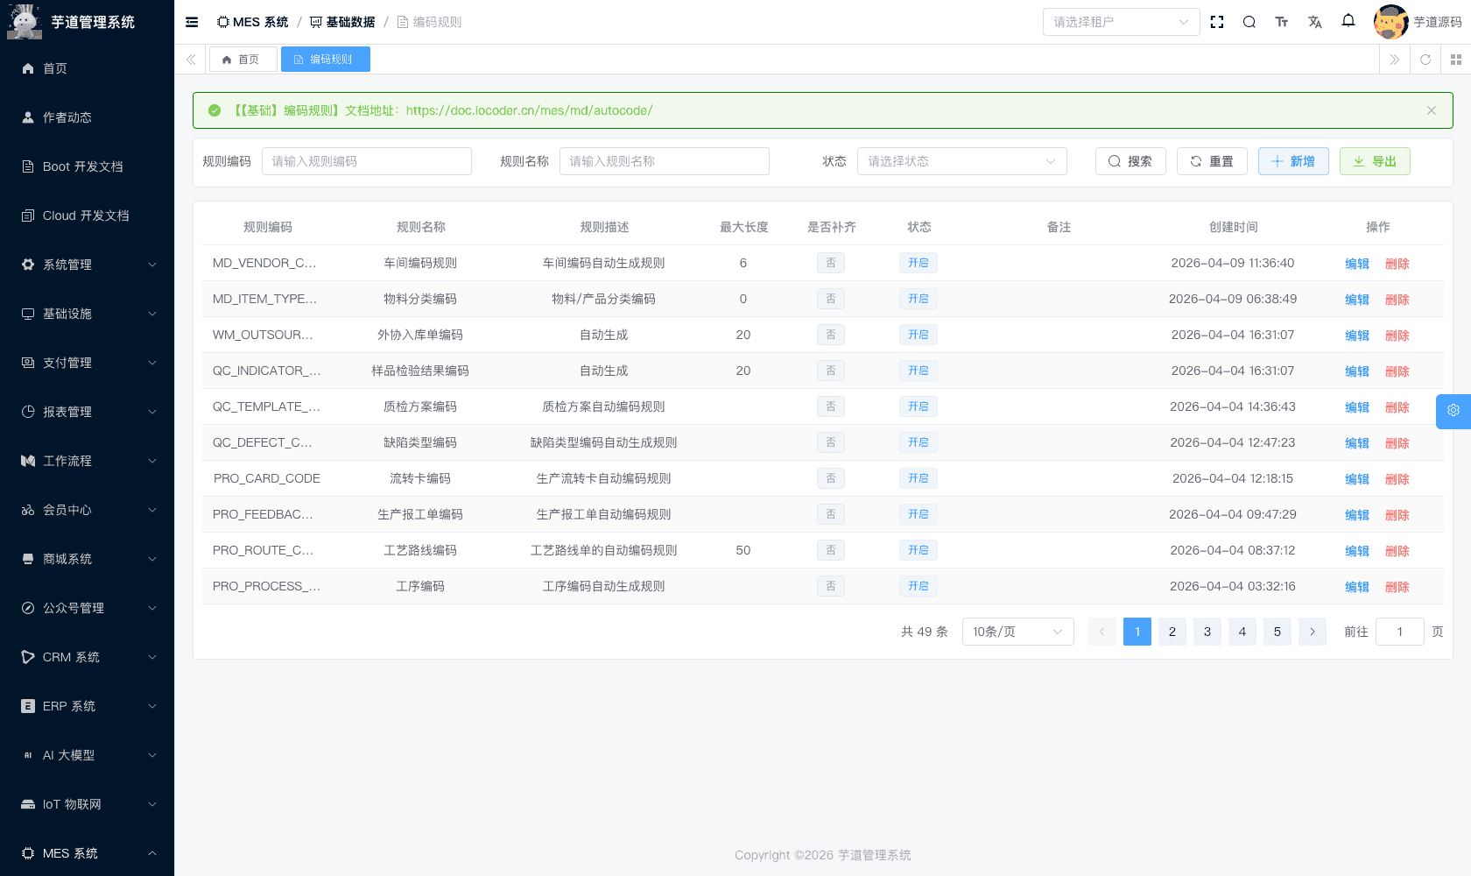Switch off status for QC_TEMPLATE rule
The height and width of the screenshot is (876, 1471).
[918, 406]
